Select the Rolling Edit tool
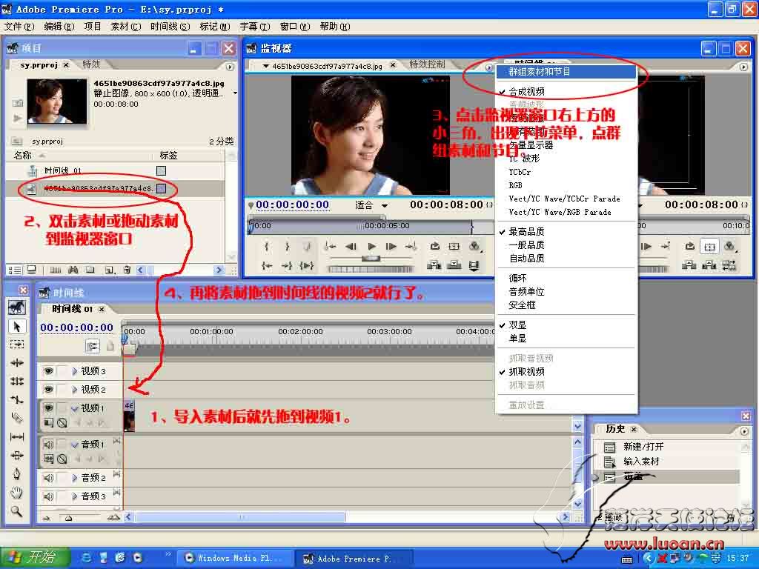This screenshot has width=759, height=569. click(x=17, y=381)
